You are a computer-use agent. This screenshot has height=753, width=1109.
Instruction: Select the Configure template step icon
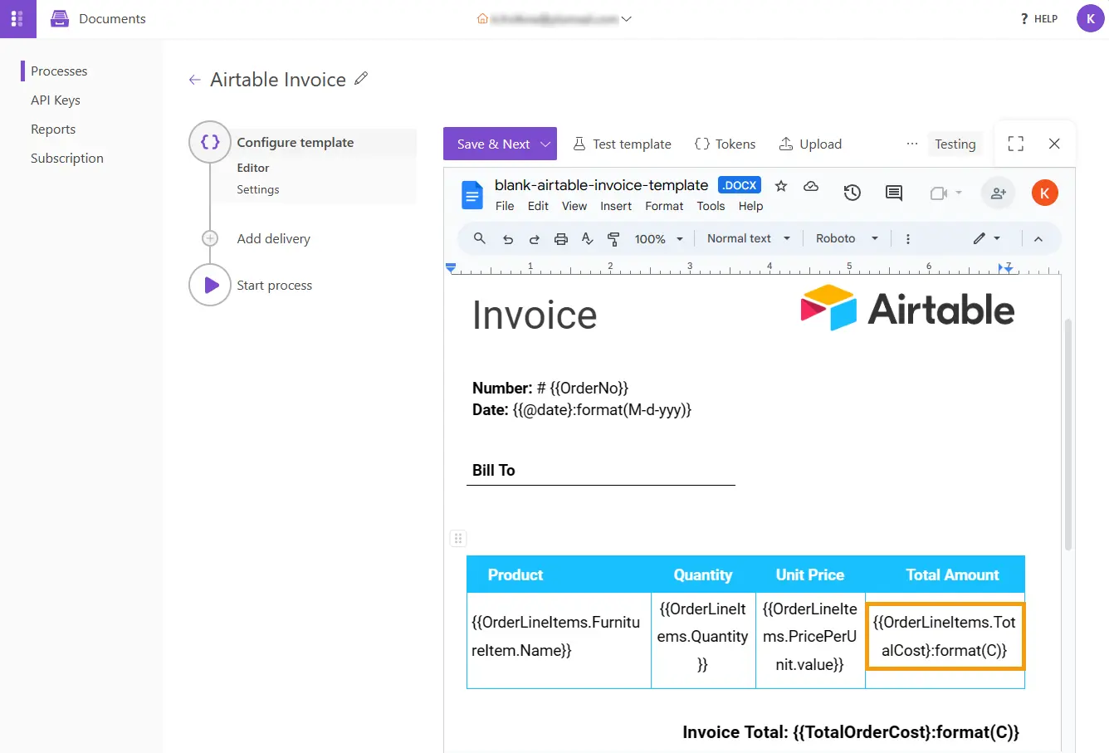[210, 142]
